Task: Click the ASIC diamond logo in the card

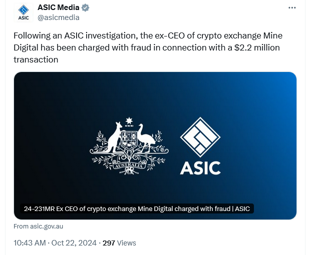Action: 200,137
